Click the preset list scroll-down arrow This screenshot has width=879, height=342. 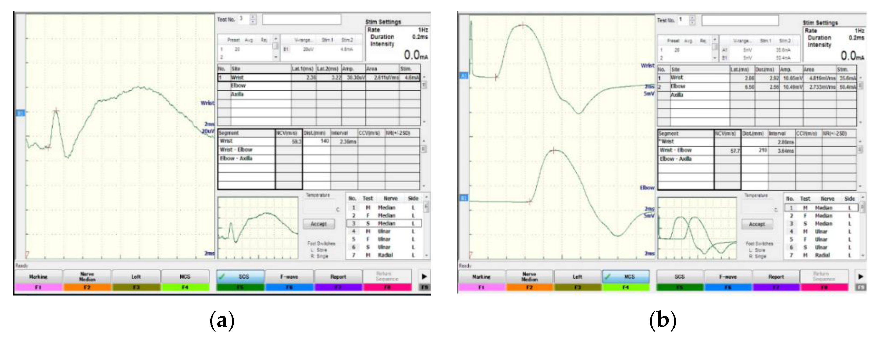(275, 57)
